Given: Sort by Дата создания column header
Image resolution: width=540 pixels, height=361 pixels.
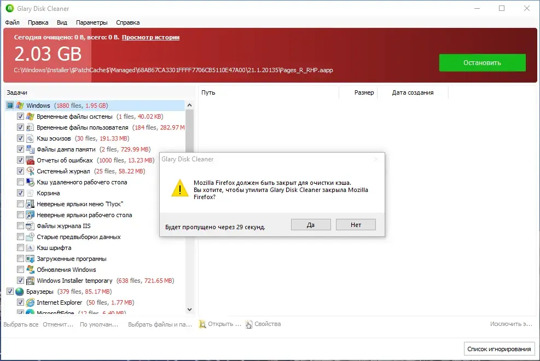Looking at the screenshot, I should pyautogui.click(x=413, y=92).
